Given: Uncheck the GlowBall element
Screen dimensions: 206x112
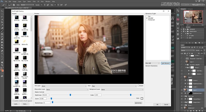Looking at the screenshot, I should coord(147,18).
